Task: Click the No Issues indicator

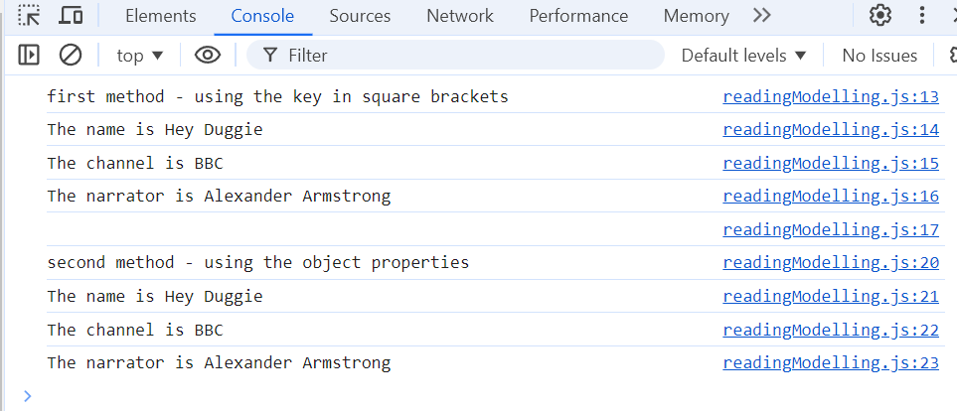Action: [x=879, y=56]
